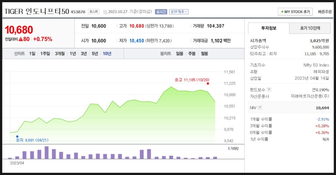Select the 10년 line chart period

point(107,53)
